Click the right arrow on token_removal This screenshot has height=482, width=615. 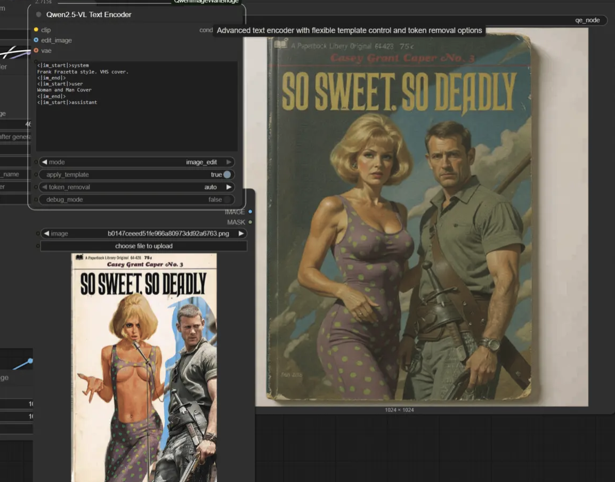coord(229,187)
